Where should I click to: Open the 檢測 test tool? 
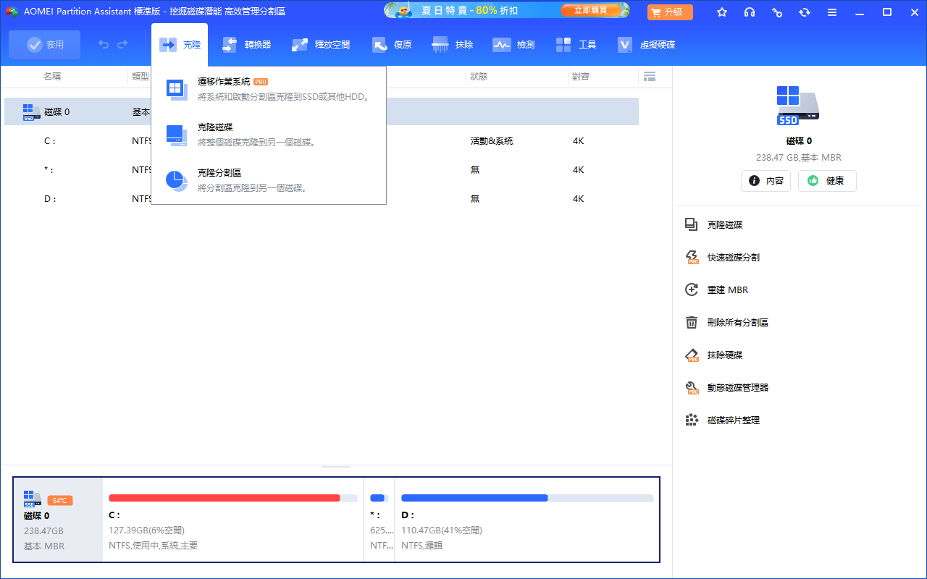(x=513, y=45)
